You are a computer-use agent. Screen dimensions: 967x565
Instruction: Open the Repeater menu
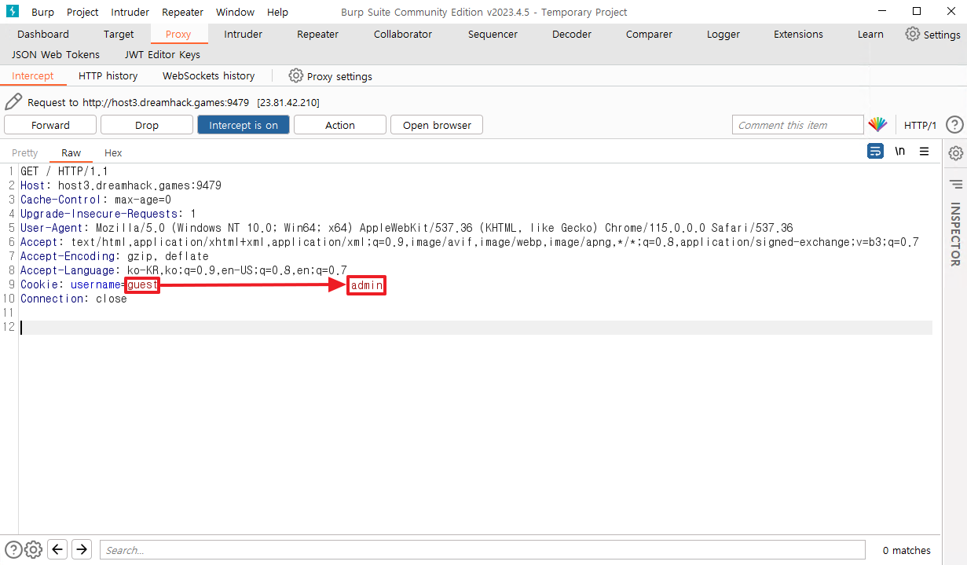(x=182, y=12)
